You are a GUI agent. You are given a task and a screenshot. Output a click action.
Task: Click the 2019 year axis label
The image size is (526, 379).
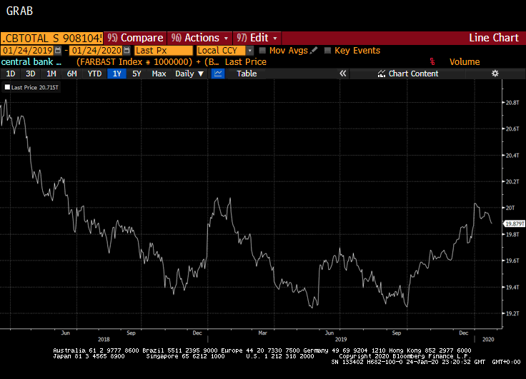click(341, 340)
